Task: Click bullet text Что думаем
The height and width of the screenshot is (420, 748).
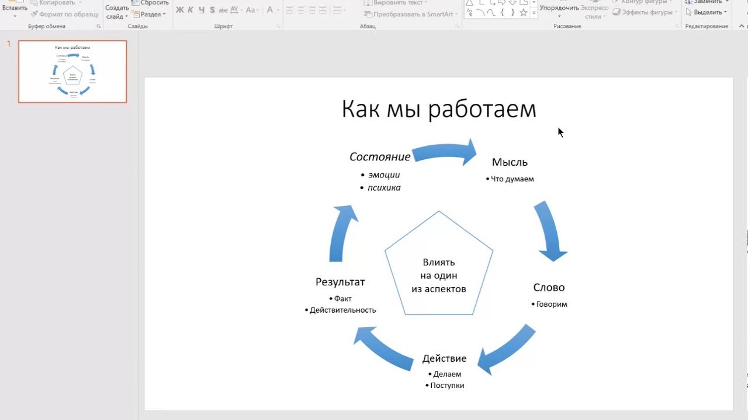Action: pos(512,179)
